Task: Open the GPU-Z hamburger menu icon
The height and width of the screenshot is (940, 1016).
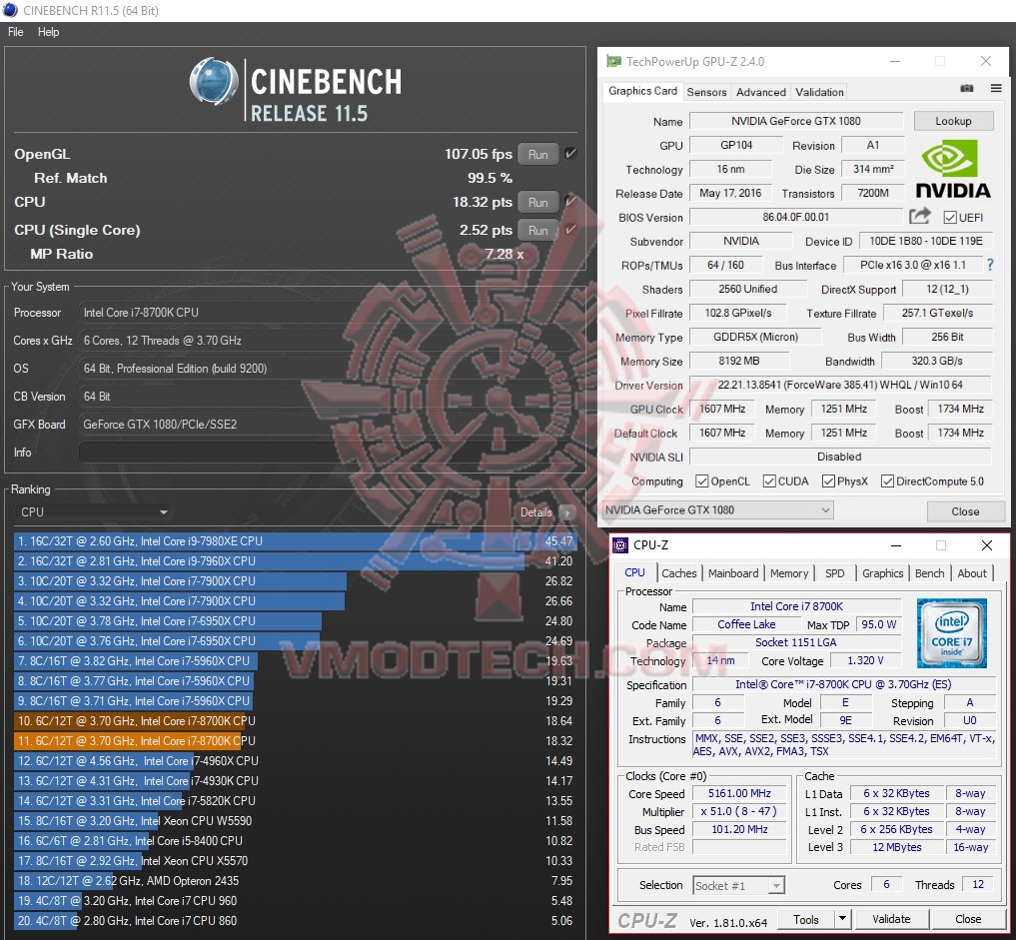Action: [996, 88]
